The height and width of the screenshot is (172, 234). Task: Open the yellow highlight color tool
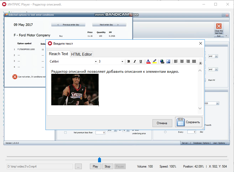155,61
